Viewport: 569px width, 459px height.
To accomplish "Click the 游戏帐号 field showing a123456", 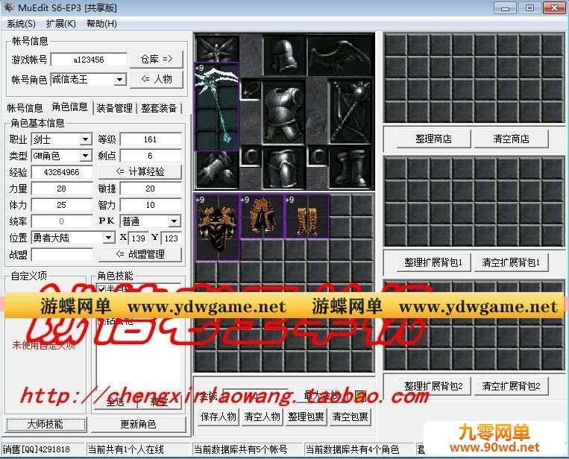I will click(x=89, y=60).
